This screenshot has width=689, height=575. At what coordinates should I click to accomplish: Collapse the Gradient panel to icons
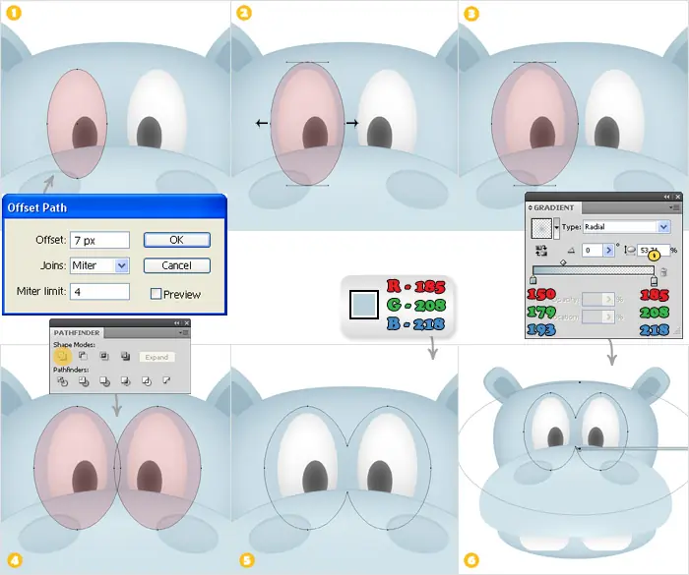point(667,197)
